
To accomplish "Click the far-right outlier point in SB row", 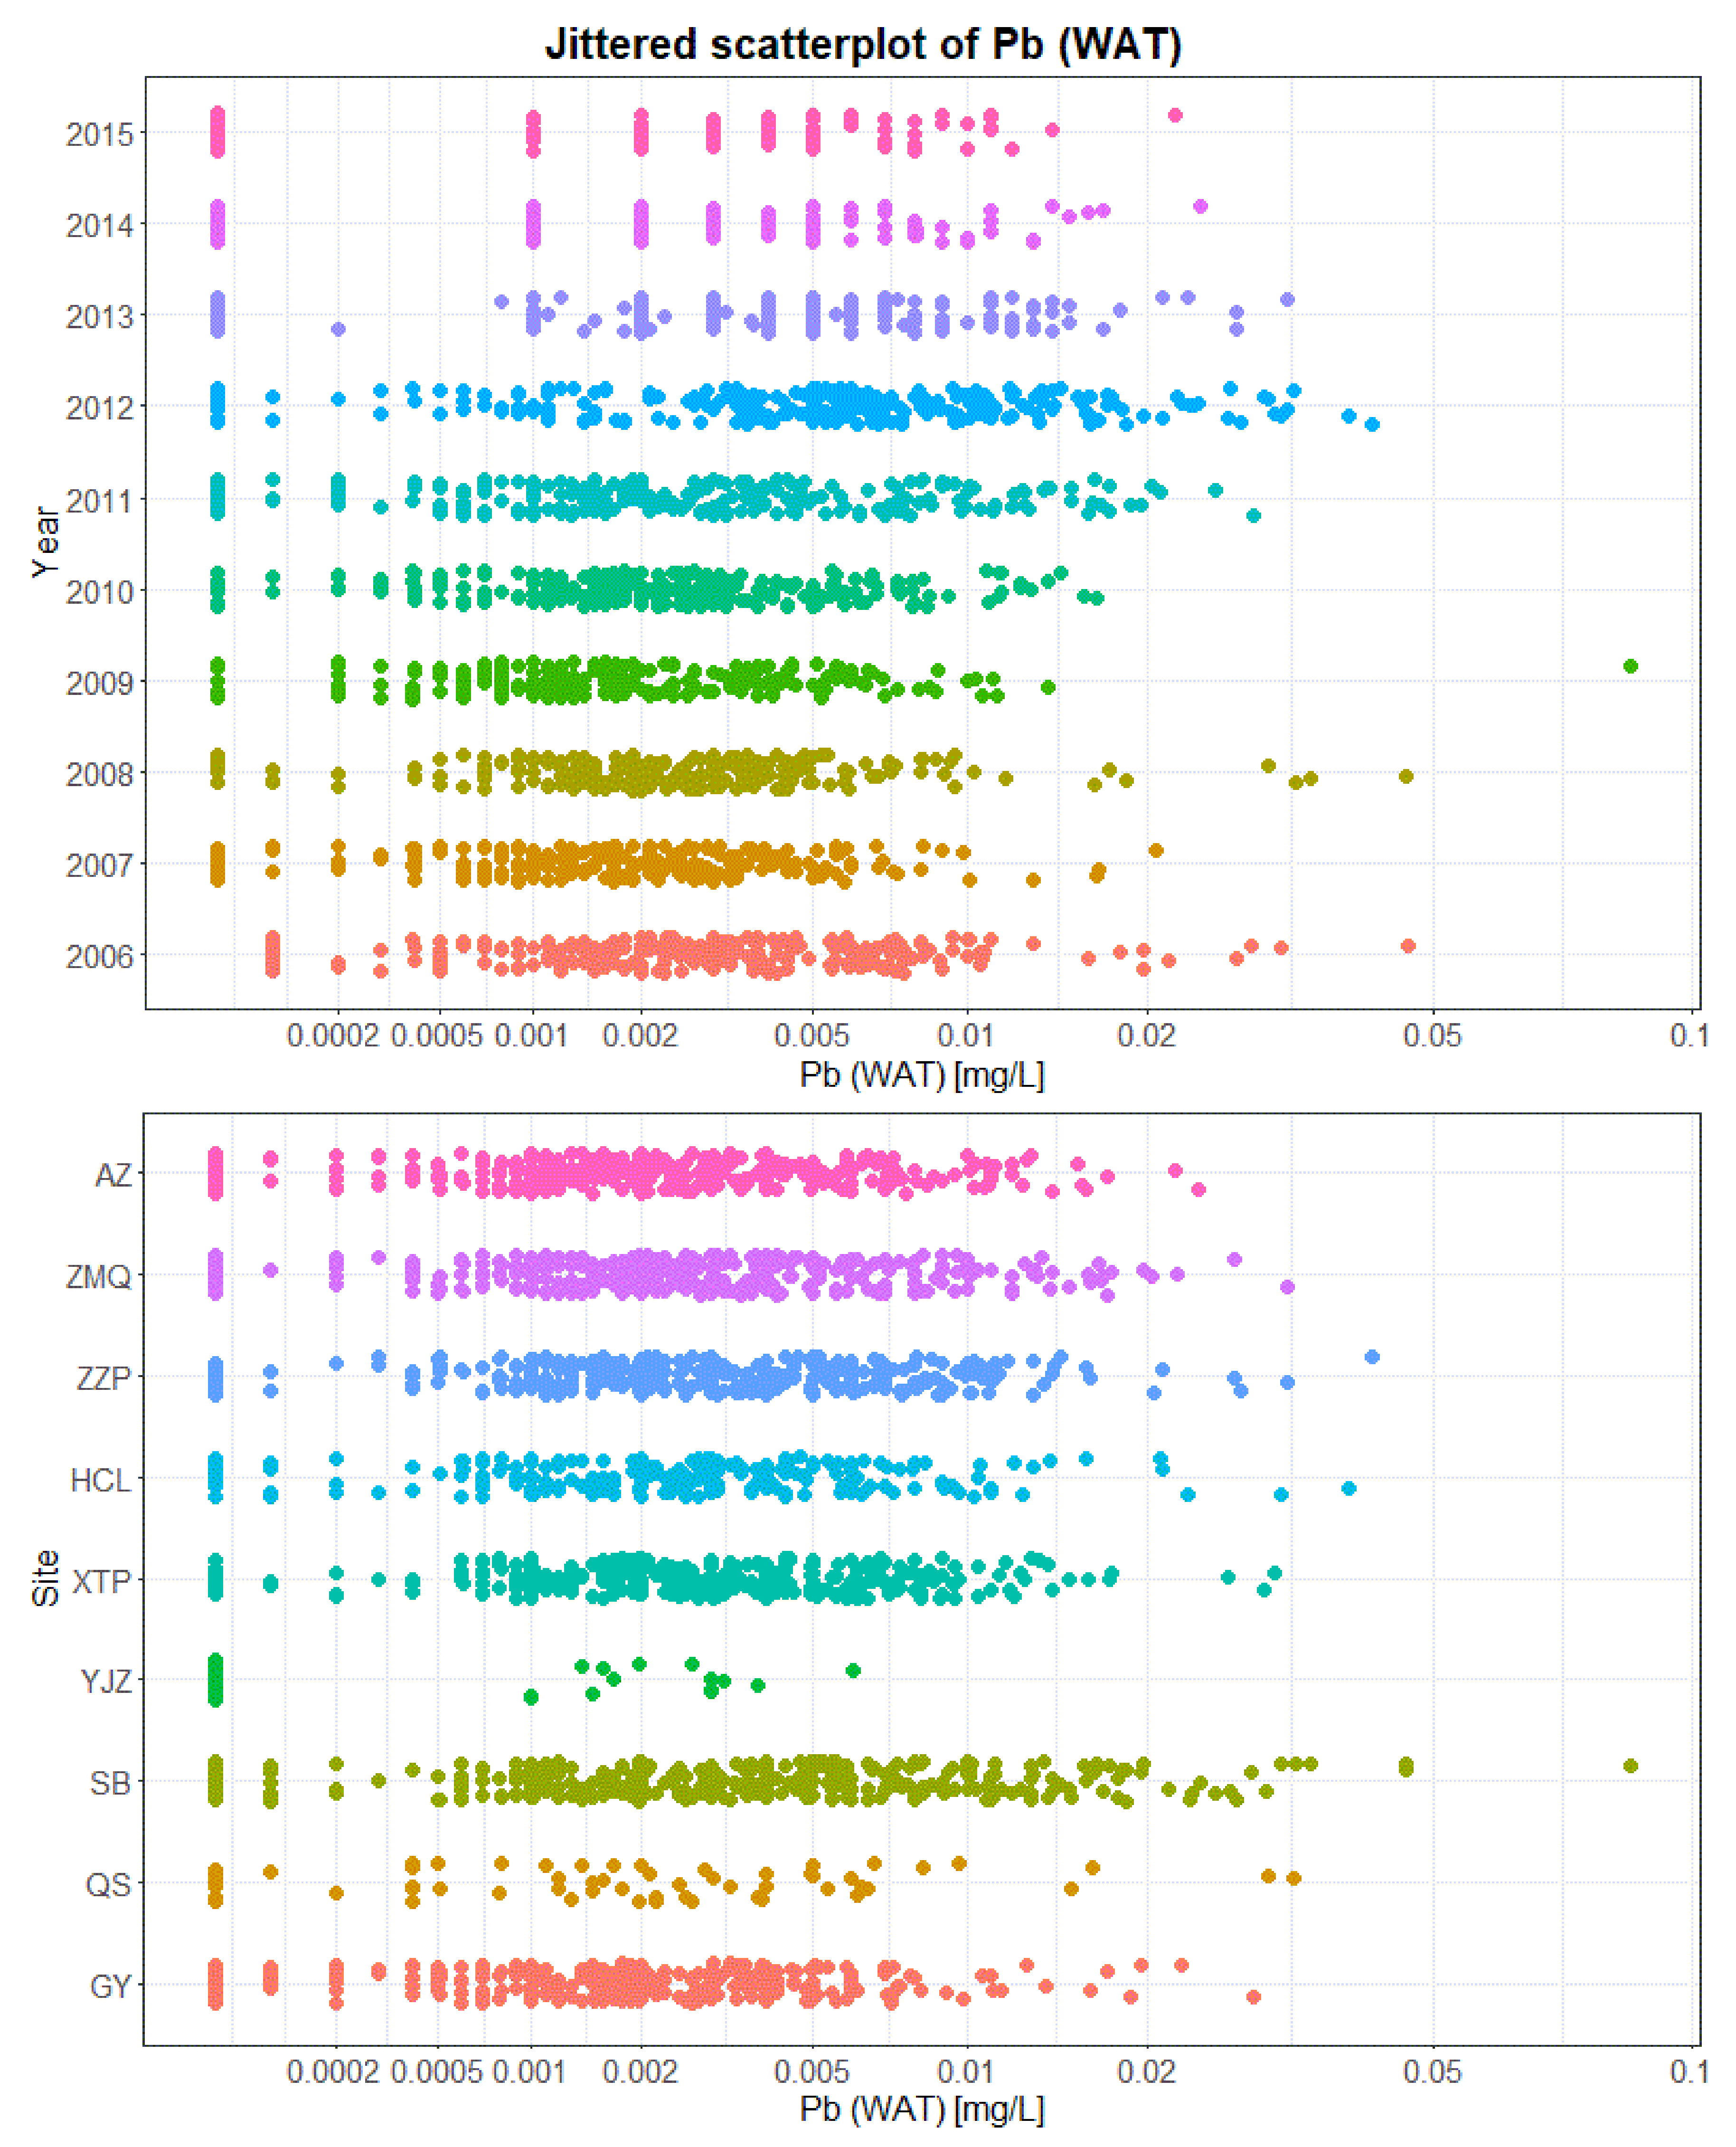I will click(x=1630, y=1766).
